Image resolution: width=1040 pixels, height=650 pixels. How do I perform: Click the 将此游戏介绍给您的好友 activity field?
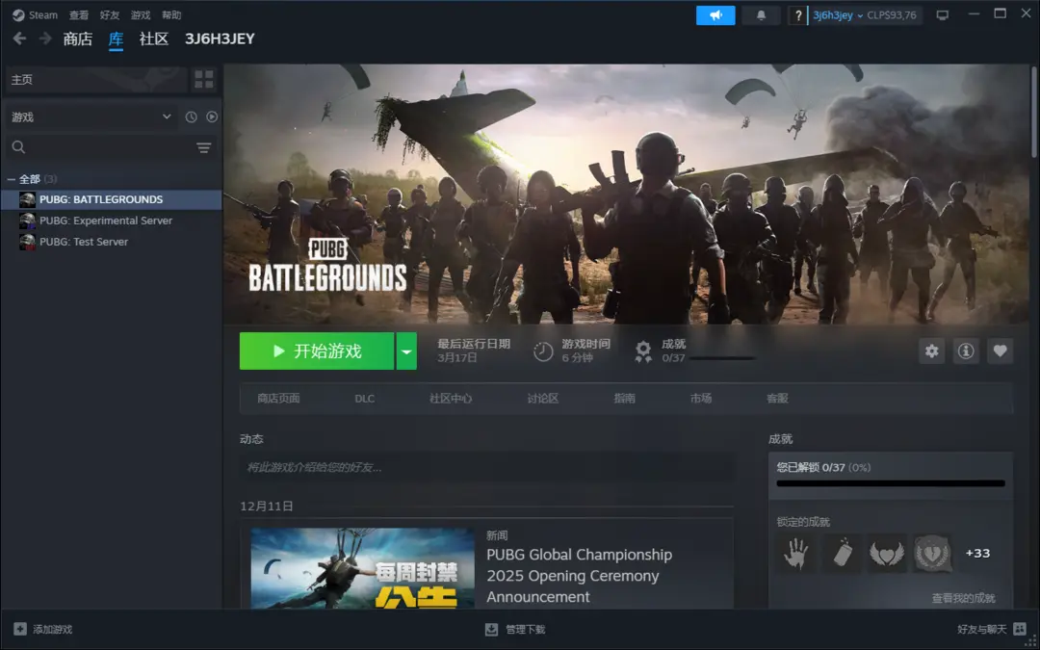(487, 467)
